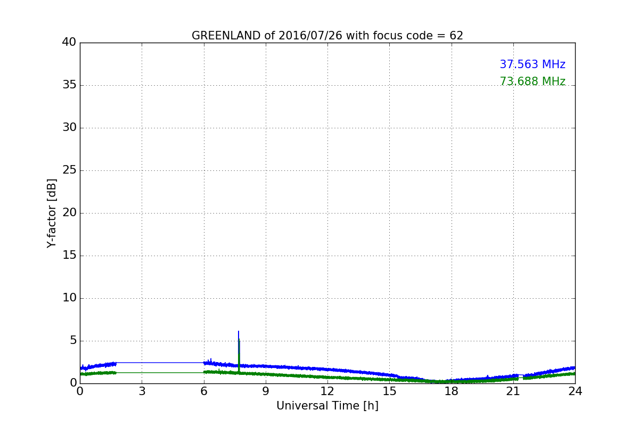Click y-axis tick label 10
Image resolution: width=639 pixels, height=426 pixels.
pos(69,298)
